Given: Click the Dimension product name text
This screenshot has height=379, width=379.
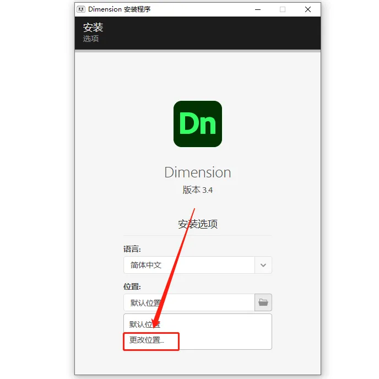Looking at the screenshot, I should click(198, 172).
